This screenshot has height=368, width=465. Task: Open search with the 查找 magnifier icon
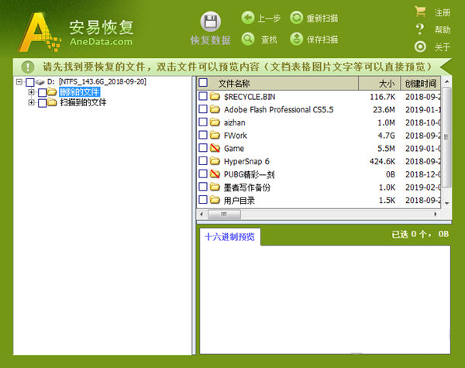pos(248,40)
